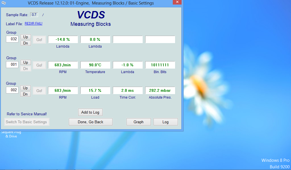This screenshot has height=170, width=291.
Task: Click Go! button for Group 032
Action: (39, 40)
